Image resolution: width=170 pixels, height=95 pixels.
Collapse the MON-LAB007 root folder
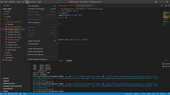[2, 9]
